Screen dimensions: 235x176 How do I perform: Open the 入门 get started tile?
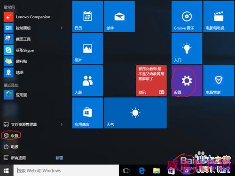point(187,48)
